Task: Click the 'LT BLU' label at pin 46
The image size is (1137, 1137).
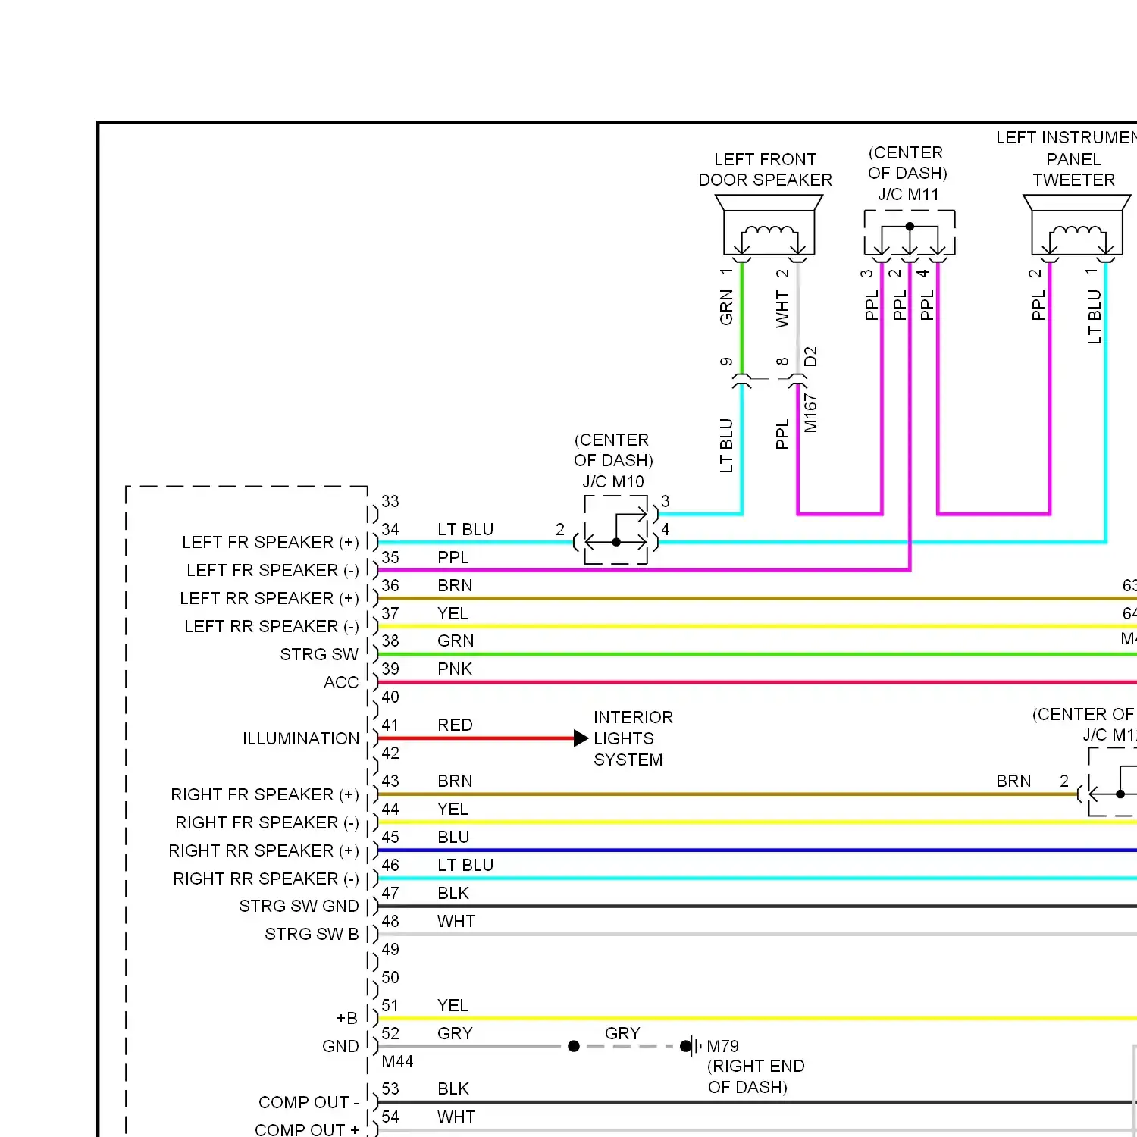Action: click(x=465, y=865)
